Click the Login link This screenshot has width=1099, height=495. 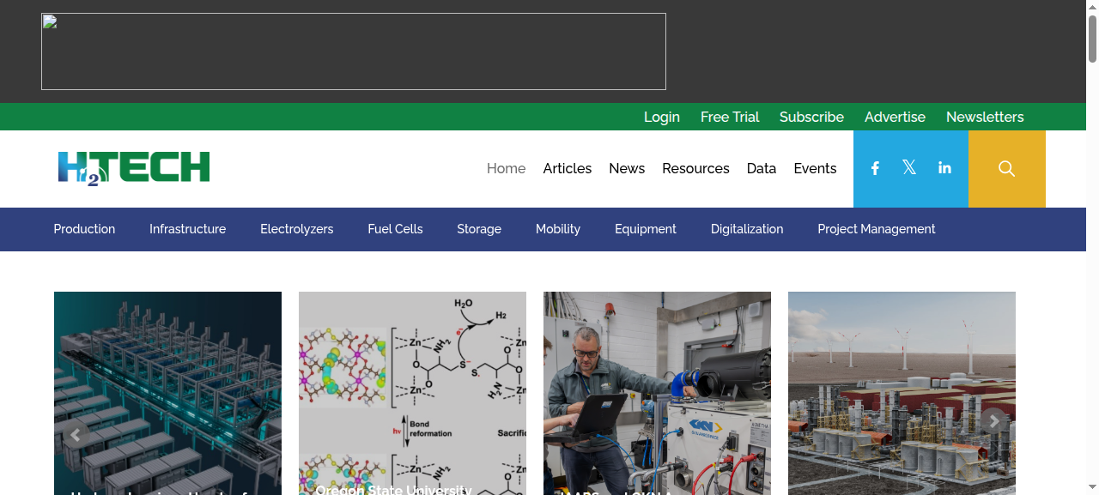662,117
